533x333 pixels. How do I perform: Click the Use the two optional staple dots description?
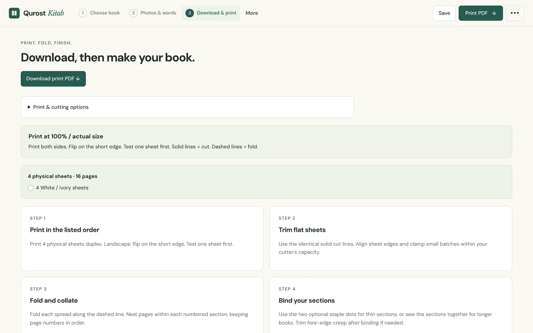click(385, 319)
